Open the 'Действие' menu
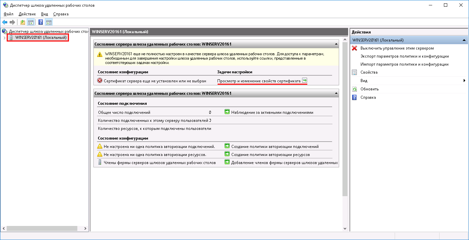Image resolution: width=469 pixels, height=240 pixels. (x=27, y=14)
